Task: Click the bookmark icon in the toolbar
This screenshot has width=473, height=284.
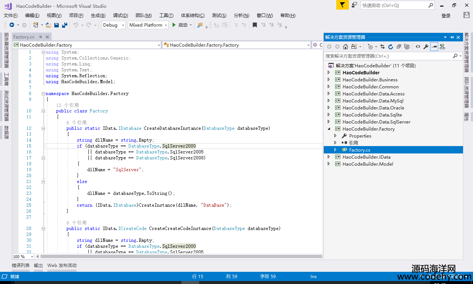Action: [x=255, y=25]
